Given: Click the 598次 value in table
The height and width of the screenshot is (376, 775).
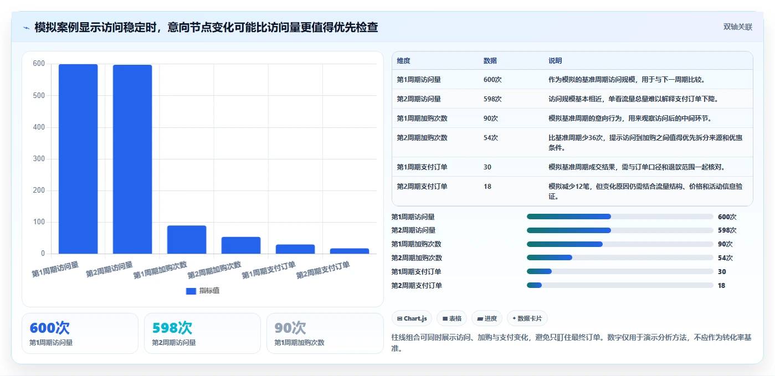Looking at the screenshot, I should [x=492, y=99].
